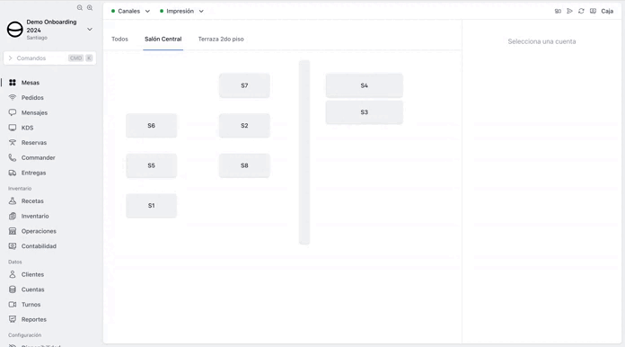The height and width of the screenshot is (347, 625).
Task: Click the zoom in magnifier icon
Action: point(90,7)
